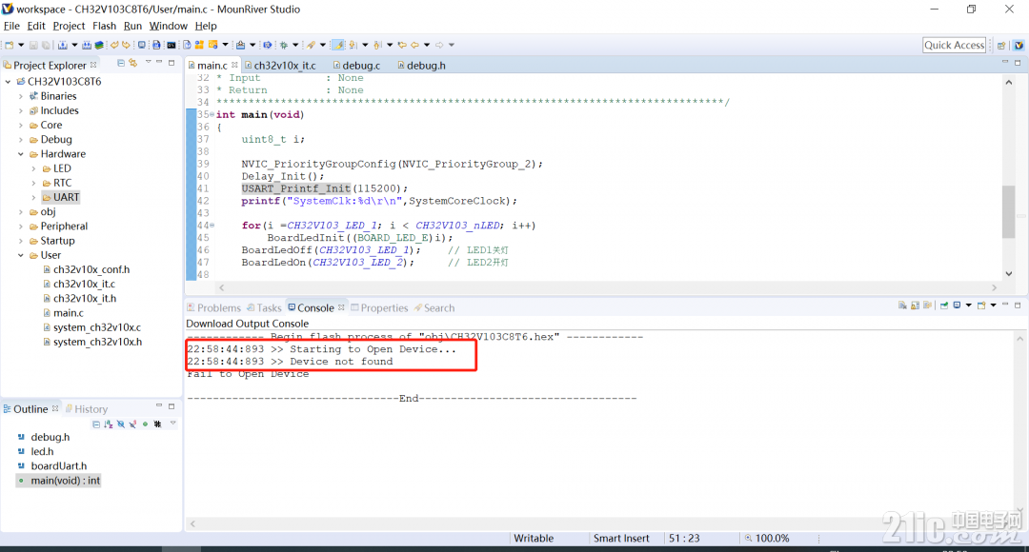The width and height of the screenshot is (1029, 552).
Task: Expand the Peripheral folder
Action: tap(20, 227)
